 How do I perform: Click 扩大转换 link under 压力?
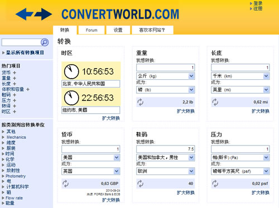click(261, 193)
